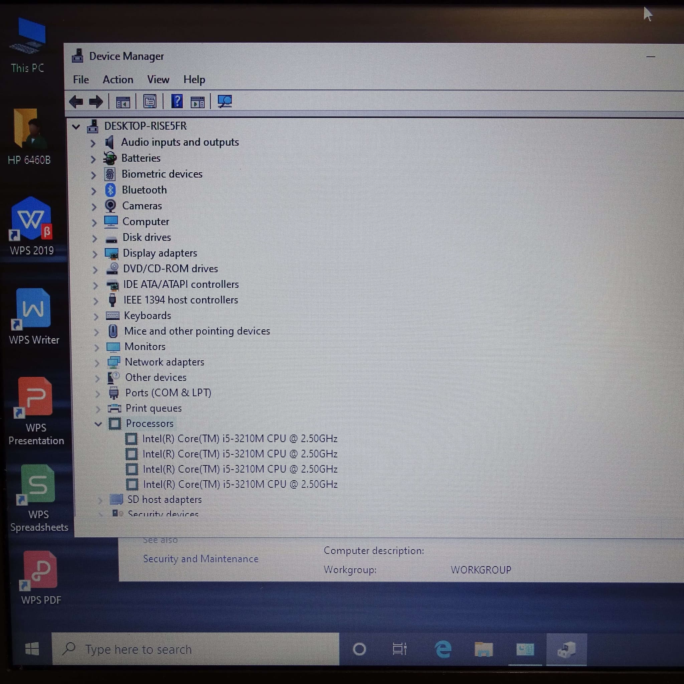Click the Properties toolbar icon
684x684 pixels.
pyautogui.click(x=150, y=102)
